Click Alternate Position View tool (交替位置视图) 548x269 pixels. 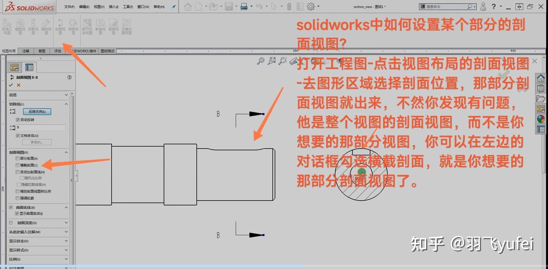coord(127,27)
